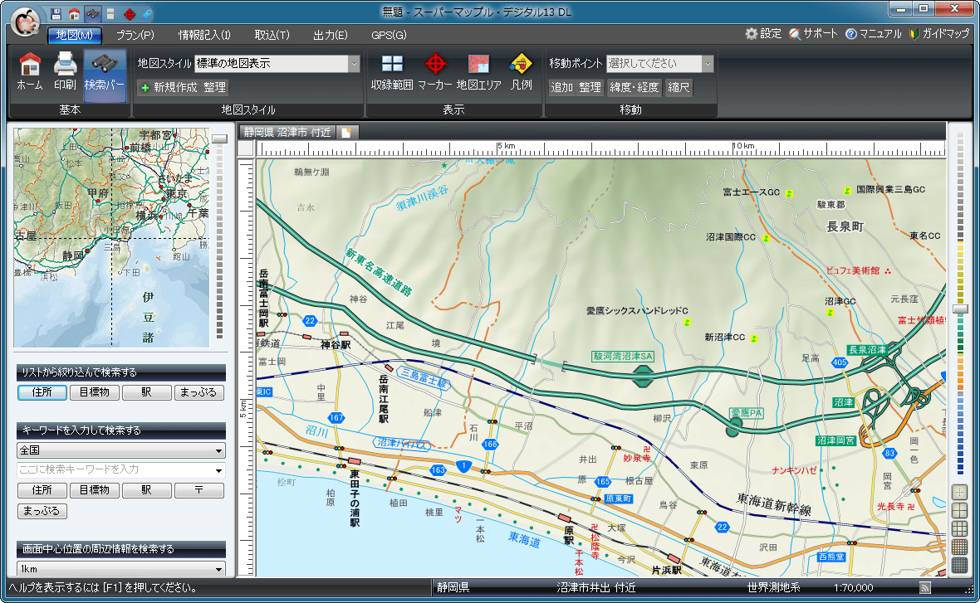Open the 全国 region dropdown
Screen dimensions: 980x603
click(x=121, y=450)
